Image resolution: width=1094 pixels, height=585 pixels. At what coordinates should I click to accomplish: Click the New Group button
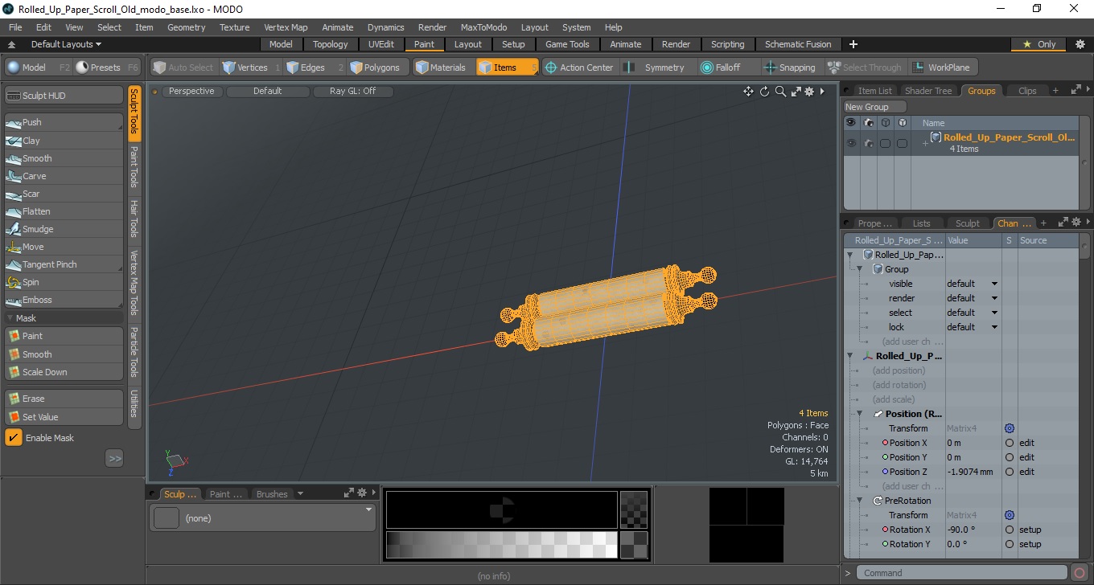(x=874, y=107)
